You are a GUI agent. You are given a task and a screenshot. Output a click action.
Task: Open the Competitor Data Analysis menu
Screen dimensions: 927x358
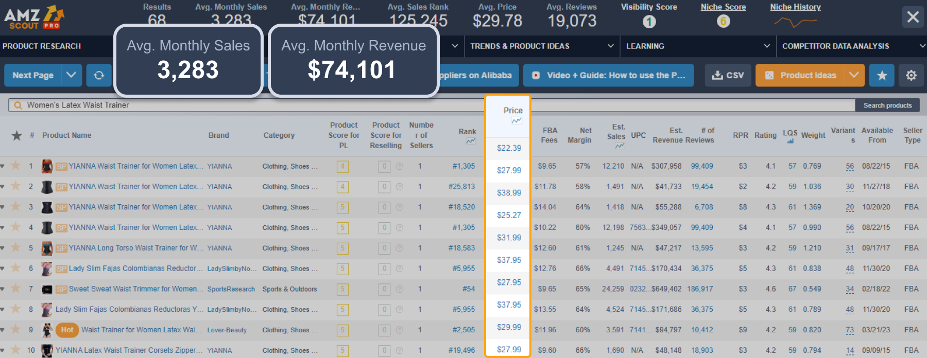tap(835, 46)
